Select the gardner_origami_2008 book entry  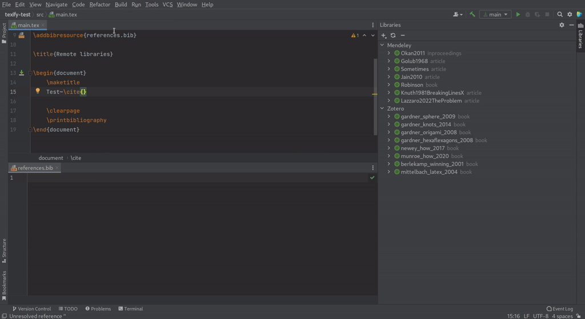428,132
